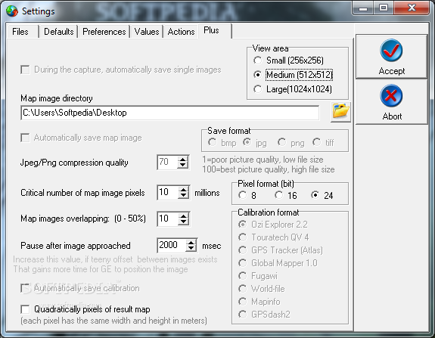Click the red X Abort icon

(x=391, y=96)
